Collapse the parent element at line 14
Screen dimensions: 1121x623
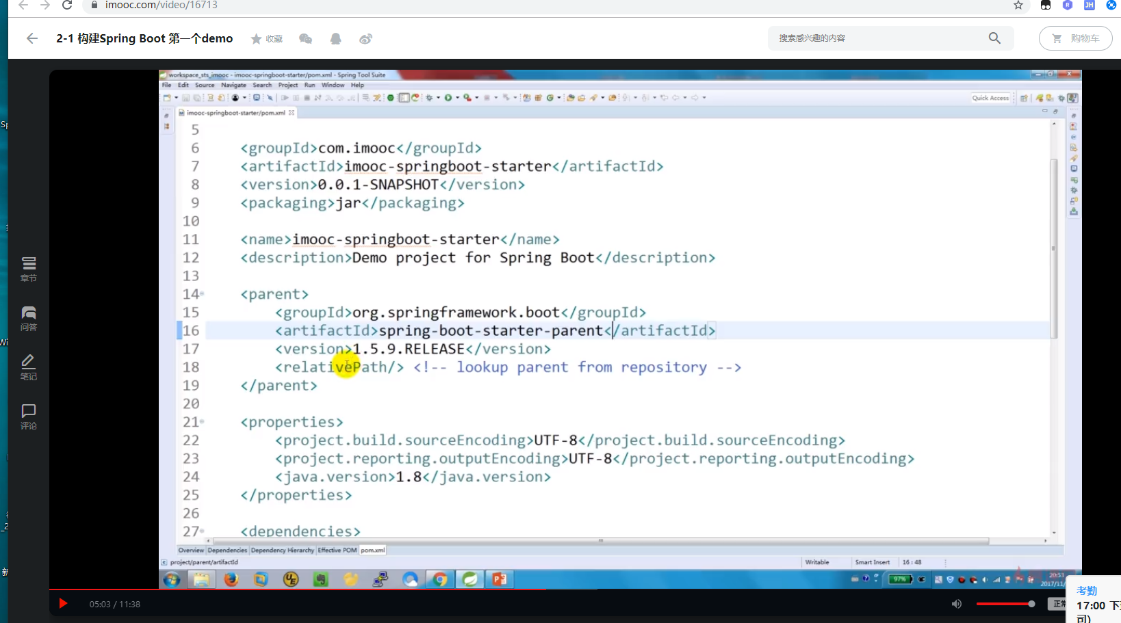pos(202,294)
